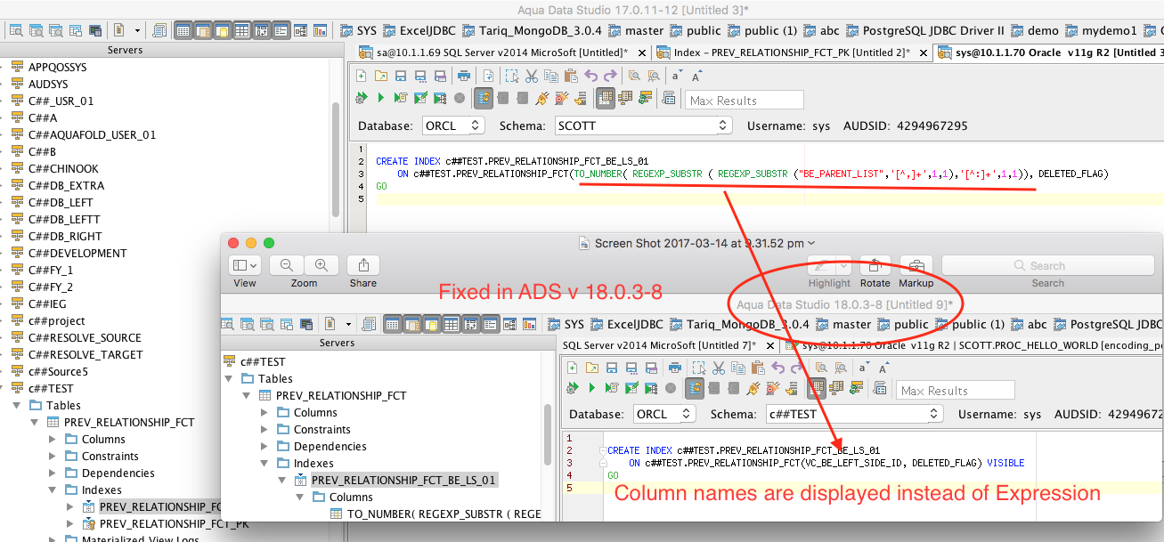The width and height of the screenshot is (1164, 542).
Task: Select C##RESOLVE_TARGET schema in Servers tree
Action: point(85,354)
